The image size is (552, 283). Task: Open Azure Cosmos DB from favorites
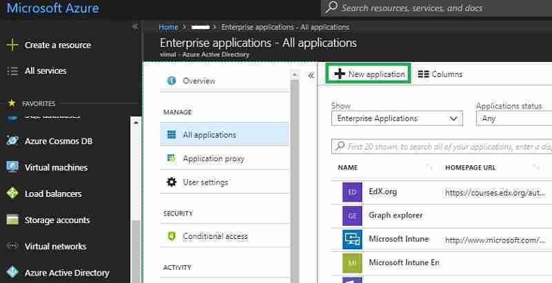click(x=59, y=141)
